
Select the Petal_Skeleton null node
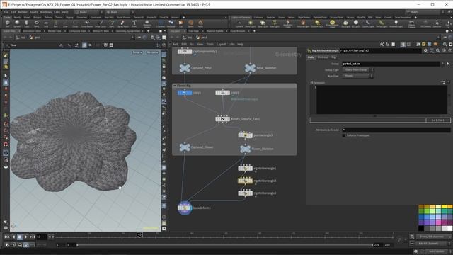pyautogui.click(x=250, y=68)
